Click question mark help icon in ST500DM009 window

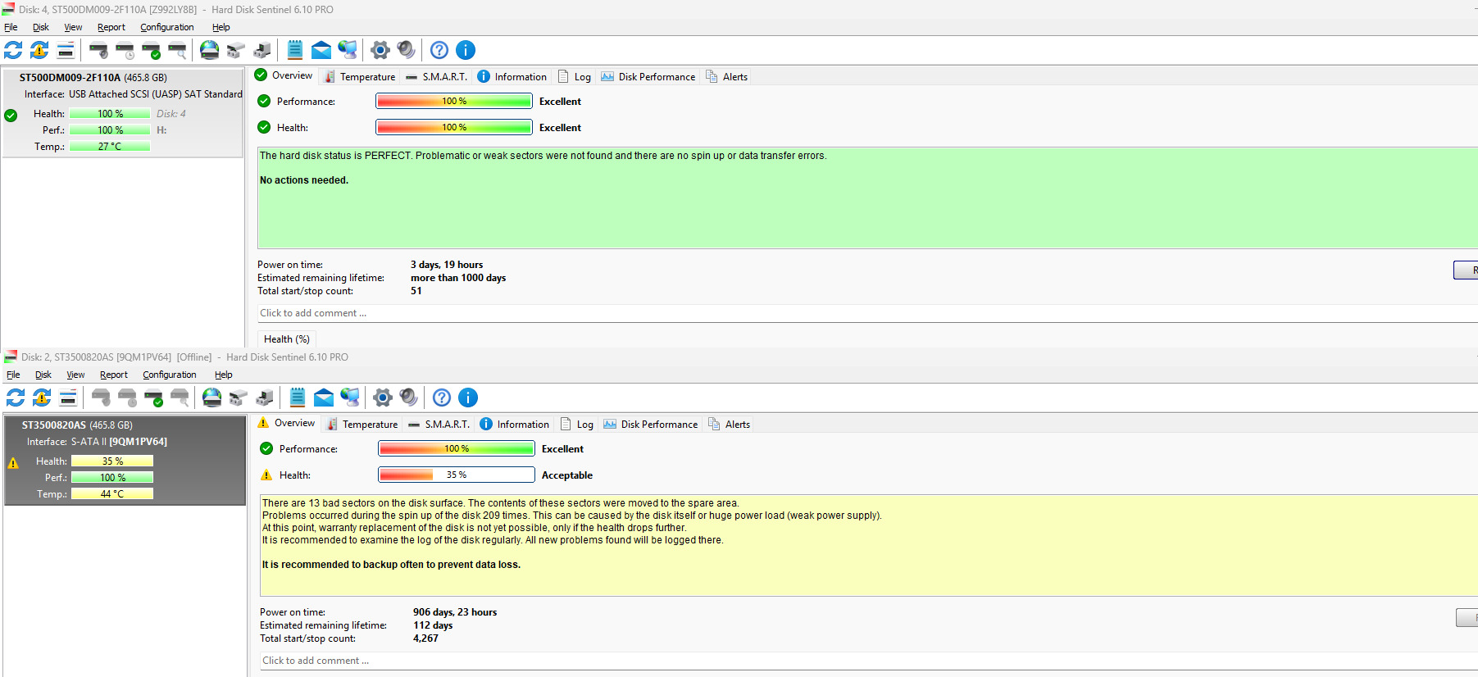point(439,50)
